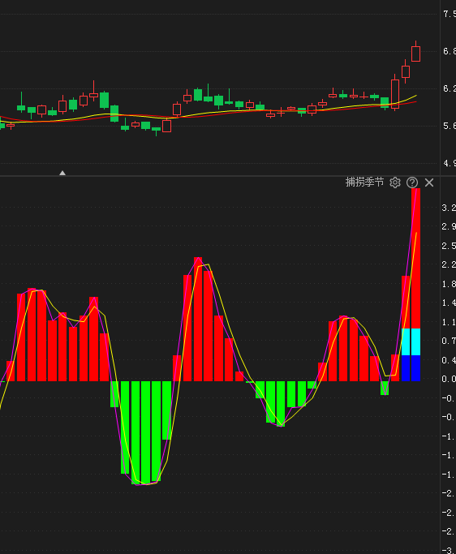The height and width of the screenshot is (554, 456).
Task: Click the 捕捞季节 indicator name label
Action: [364, 183]
